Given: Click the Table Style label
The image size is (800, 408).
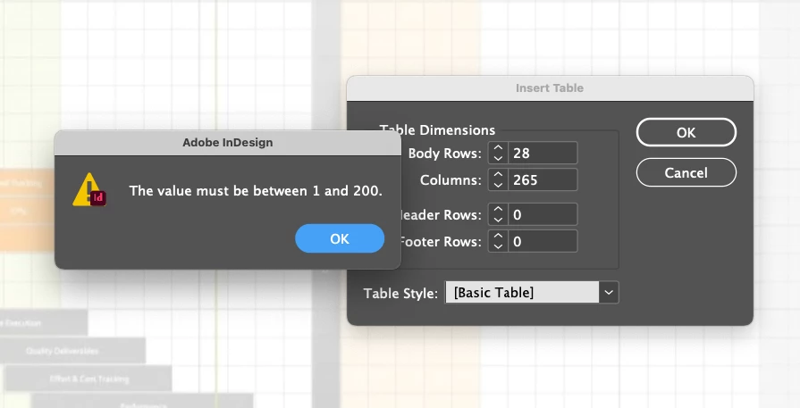Looking at the screenshot, I should (x=400, y=294).
